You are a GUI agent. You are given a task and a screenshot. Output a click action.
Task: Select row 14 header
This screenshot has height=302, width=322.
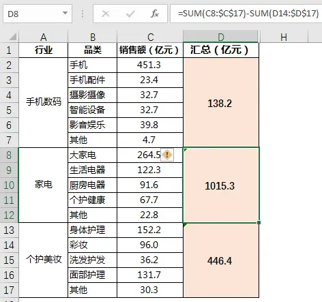[9, 245]
